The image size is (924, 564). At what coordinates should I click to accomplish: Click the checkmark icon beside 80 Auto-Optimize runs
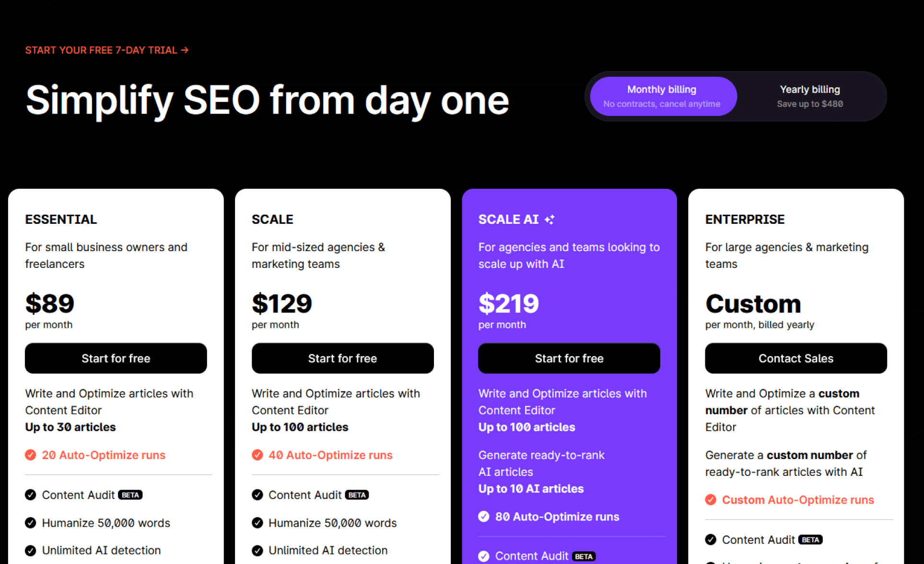coord(484,517)
